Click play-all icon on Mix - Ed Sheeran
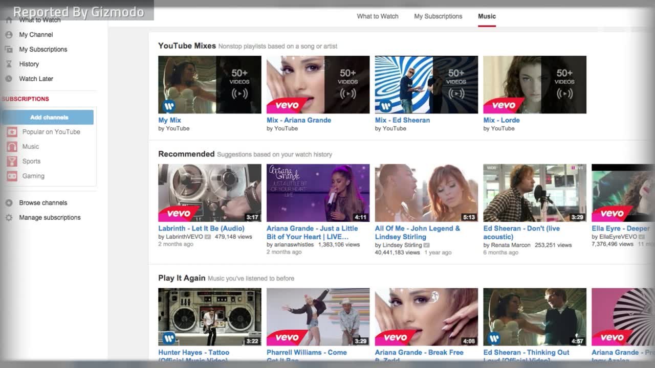The image size is (655, 368). tap(456, 94)
